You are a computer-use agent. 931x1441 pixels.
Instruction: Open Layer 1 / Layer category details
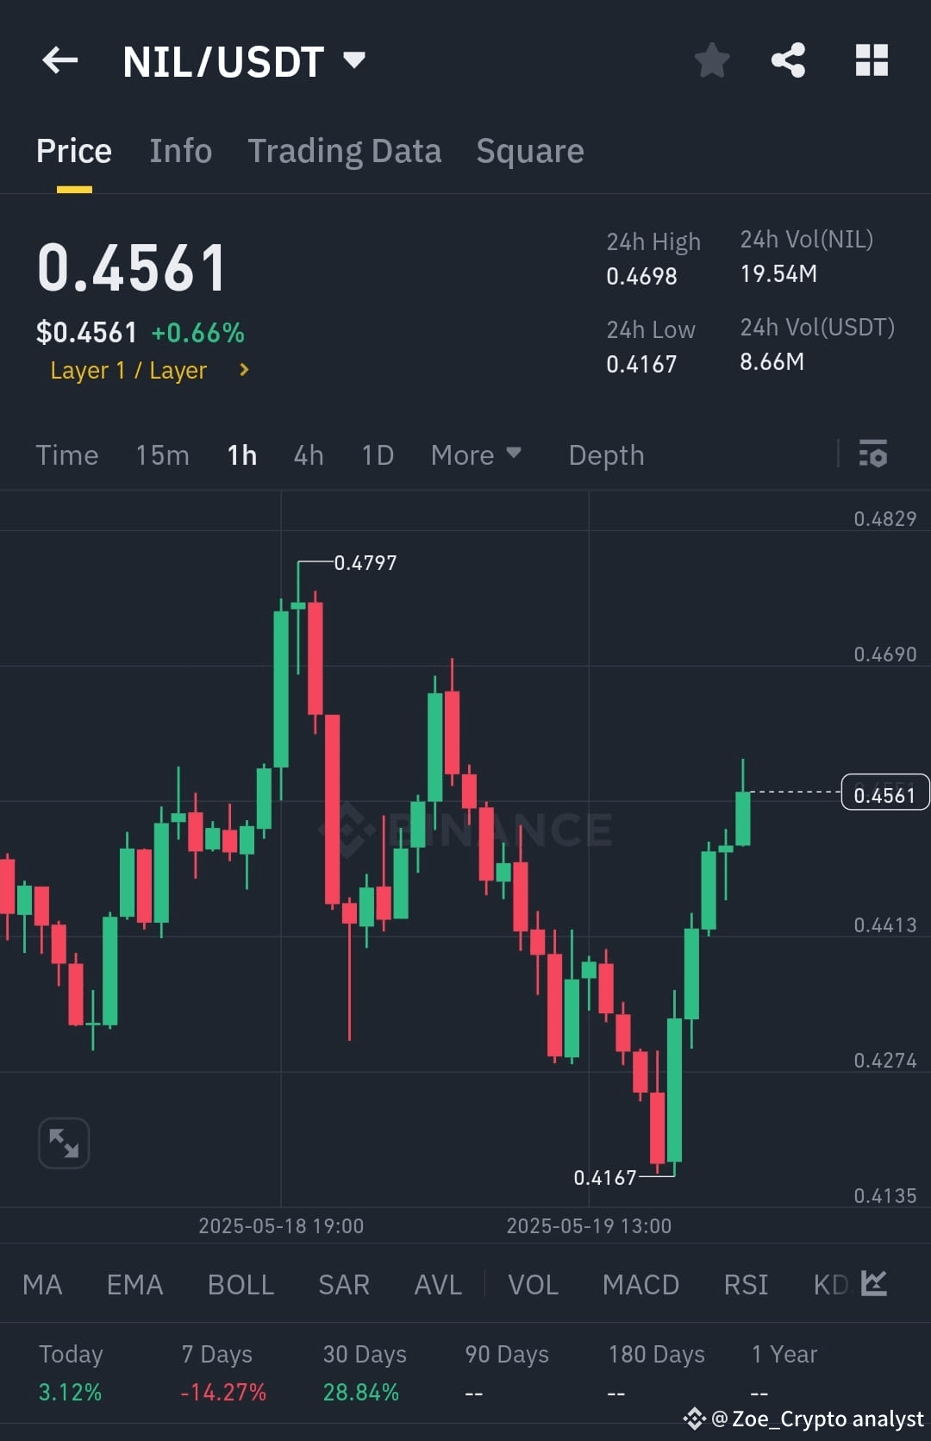point(129,370)
